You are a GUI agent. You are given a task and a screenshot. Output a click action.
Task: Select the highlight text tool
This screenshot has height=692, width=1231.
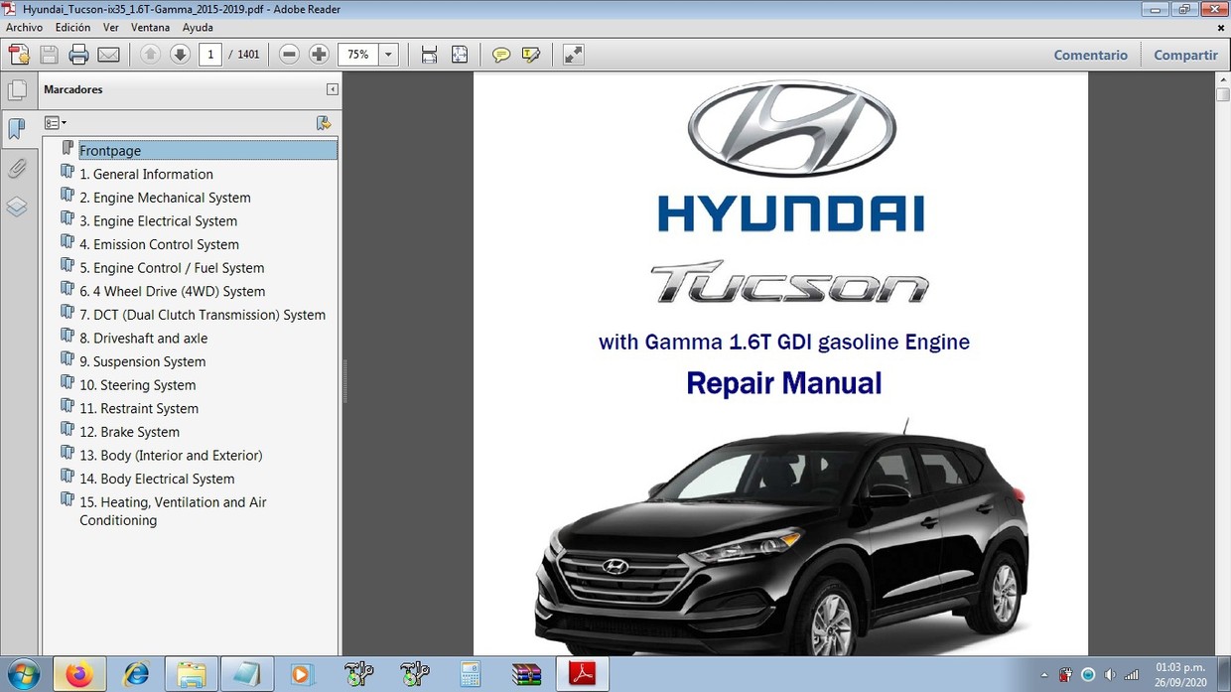(x=531, y=55)
